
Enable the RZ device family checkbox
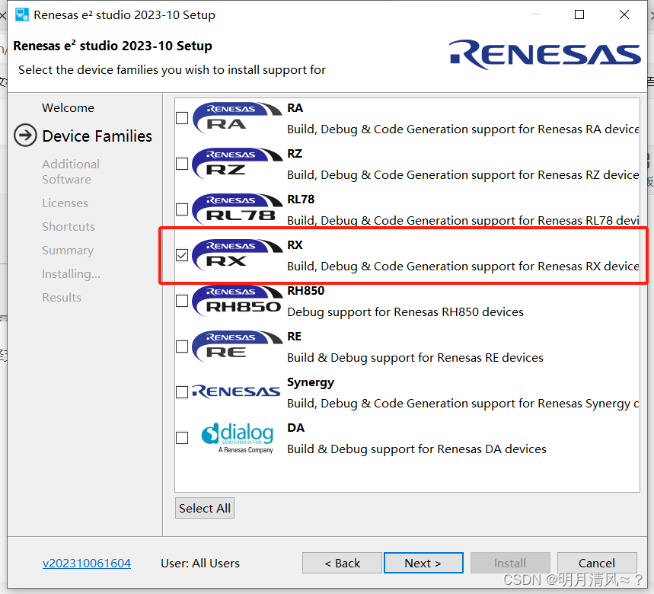point(182,164)
